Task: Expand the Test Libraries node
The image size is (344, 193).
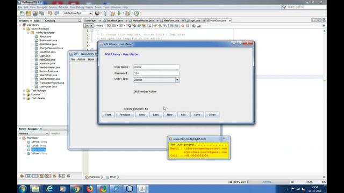Action: (24, 99)
